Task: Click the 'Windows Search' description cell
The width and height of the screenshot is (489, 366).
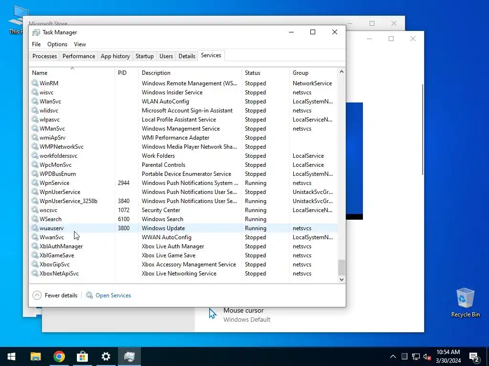Action: click(x=162, y=219)
